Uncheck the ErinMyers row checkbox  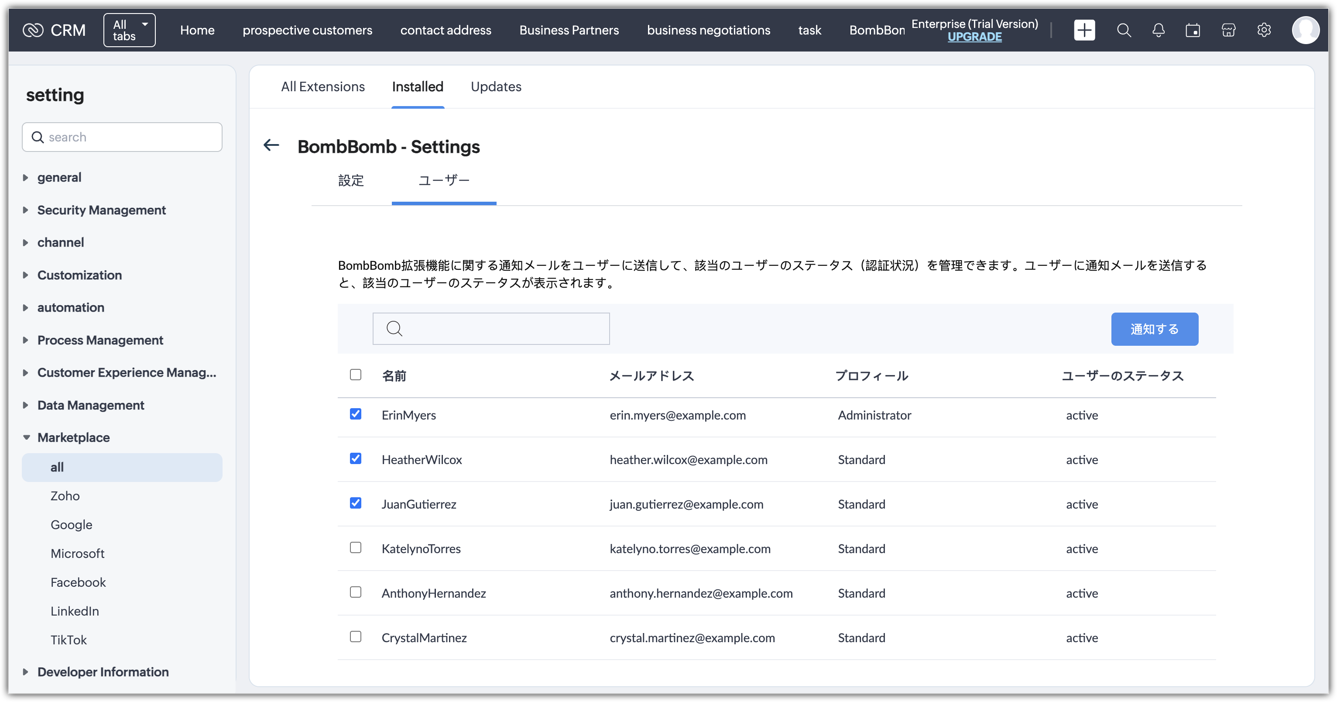click(356, 414)
